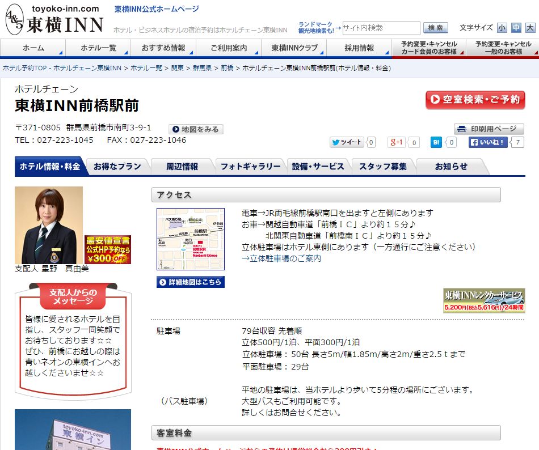Image resolution: width=539 pixels, height=450 pixels.
Task: Click the 関東 breadcrumb link
Action: tap(178, 68)
